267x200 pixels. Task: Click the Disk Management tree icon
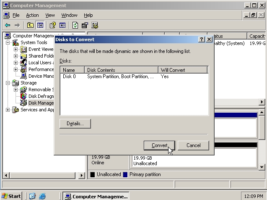tap(23, 103)
